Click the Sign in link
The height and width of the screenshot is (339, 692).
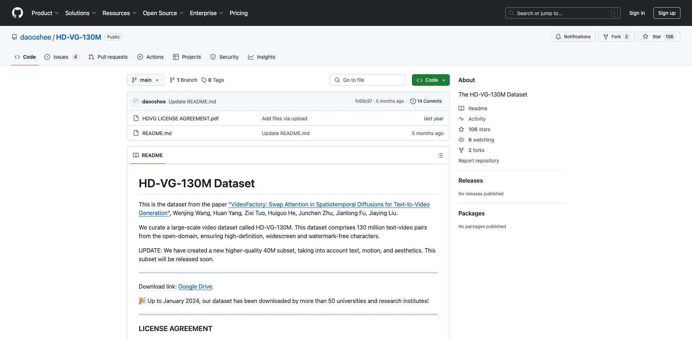[637, 13]
